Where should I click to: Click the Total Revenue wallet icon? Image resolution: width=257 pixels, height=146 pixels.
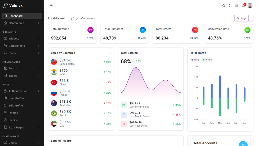90,30
